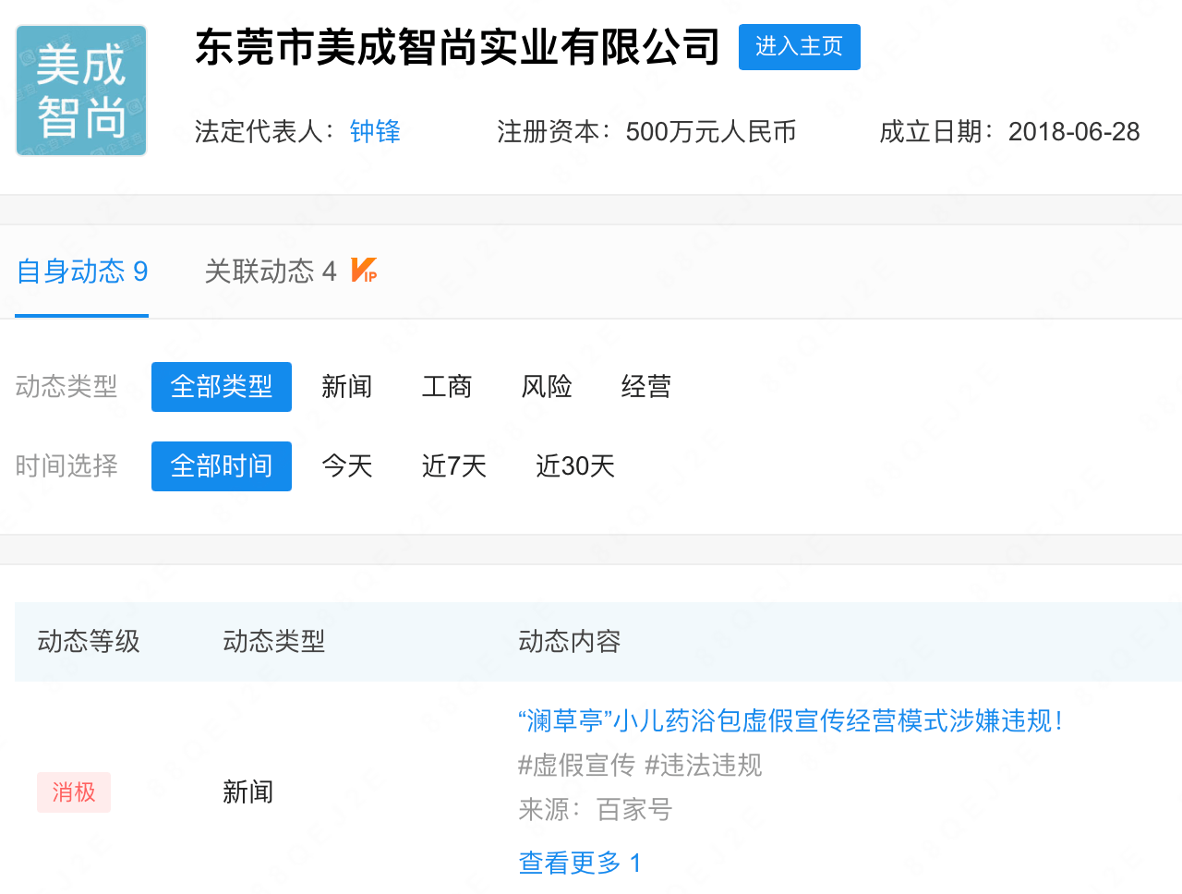
Task: Open legal representative 钟锋 link
Action: (x=375, y=132)
